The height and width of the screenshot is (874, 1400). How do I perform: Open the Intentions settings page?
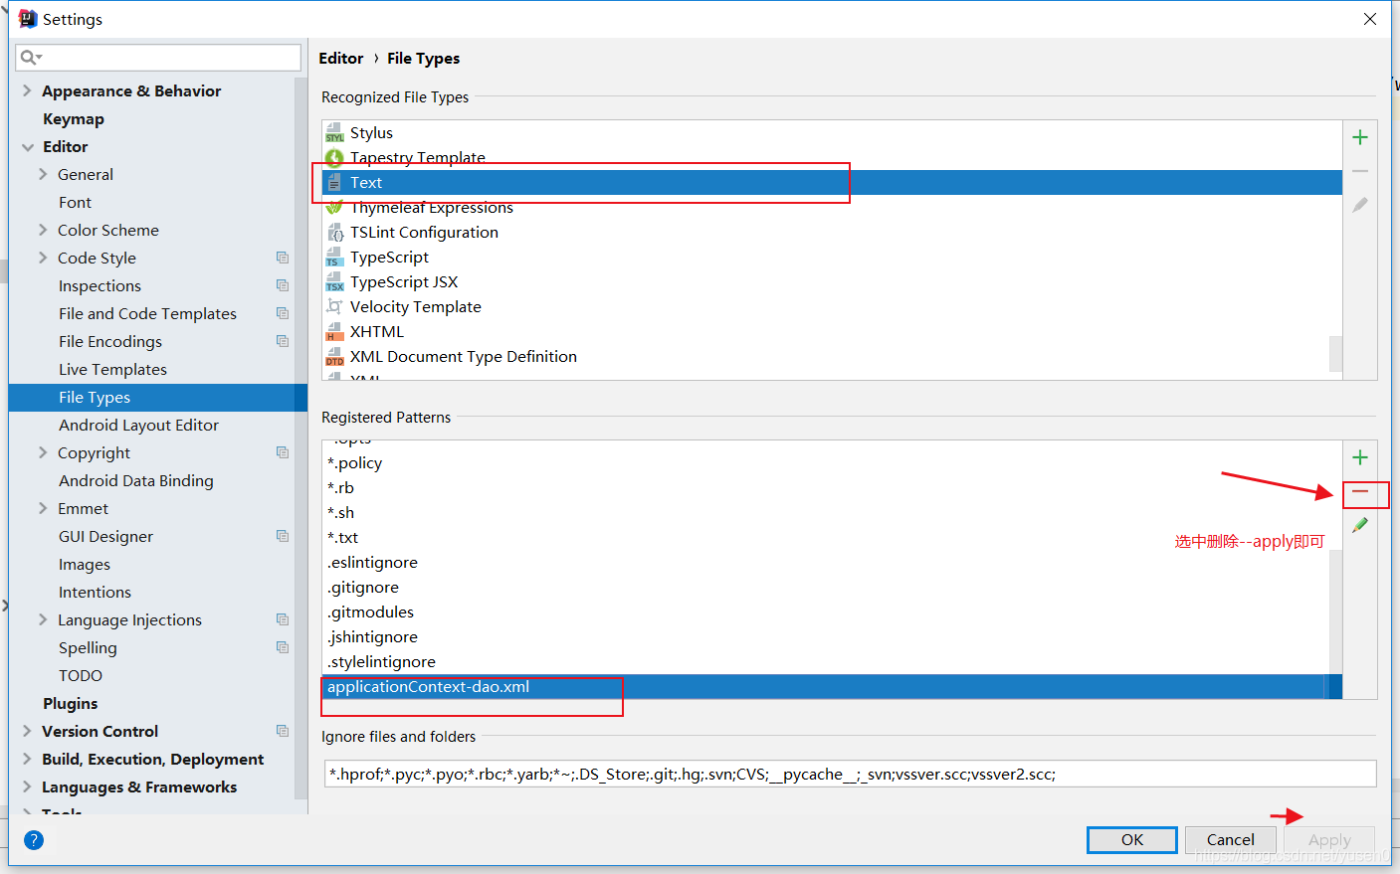coord(95,592)
